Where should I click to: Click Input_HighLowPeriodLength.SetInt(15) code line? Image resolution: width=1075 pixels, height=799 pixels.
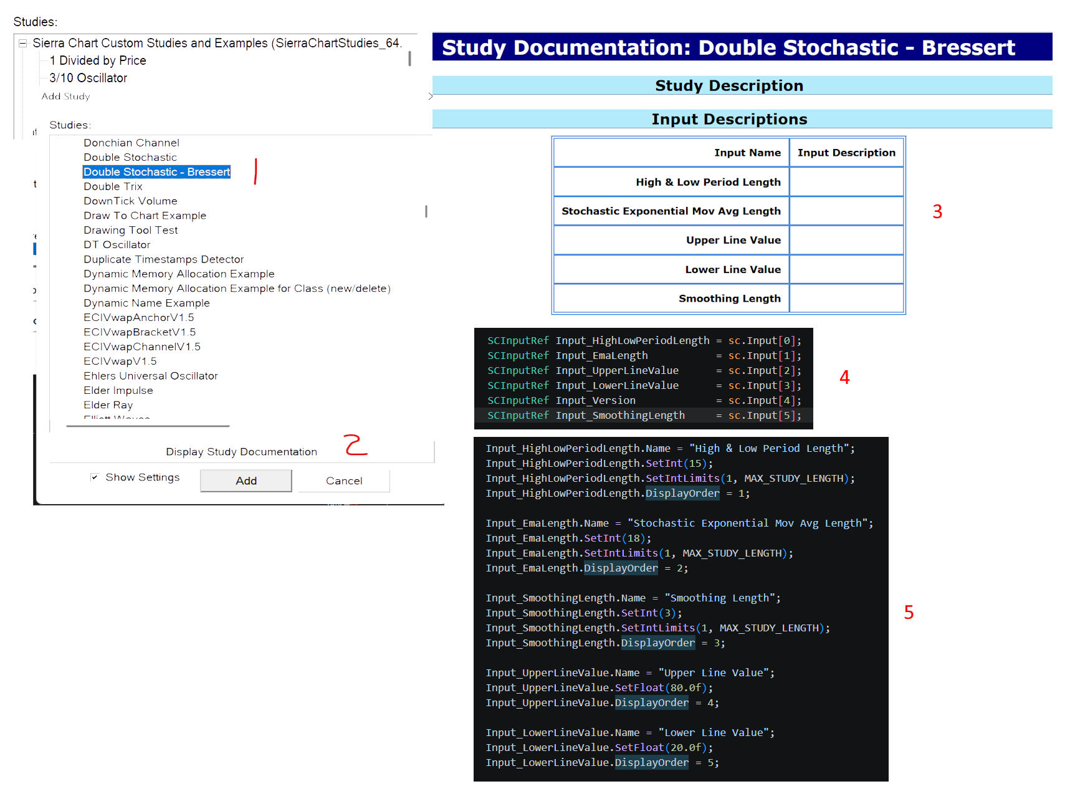(599, 463)
